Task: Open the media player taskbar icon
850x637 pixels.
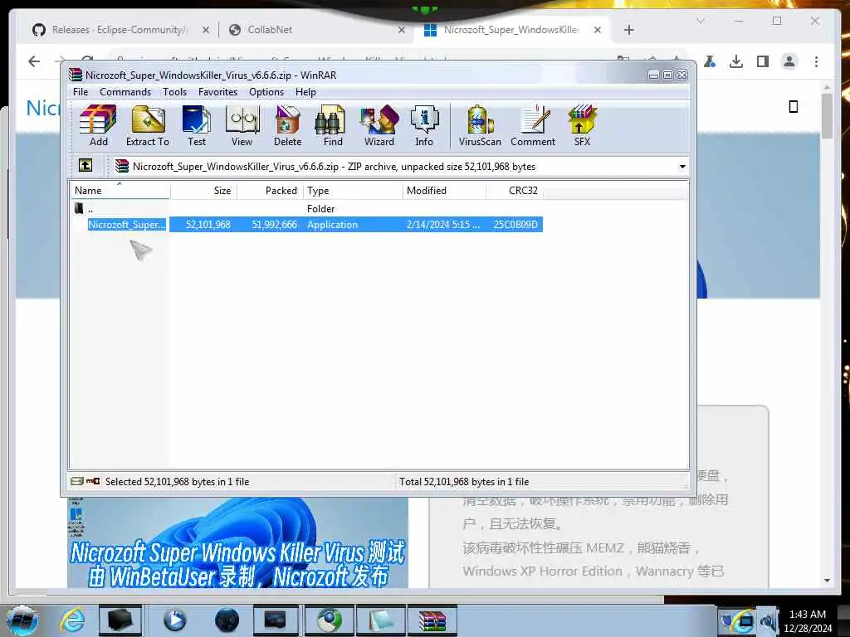Action: (x=174, y=620)
